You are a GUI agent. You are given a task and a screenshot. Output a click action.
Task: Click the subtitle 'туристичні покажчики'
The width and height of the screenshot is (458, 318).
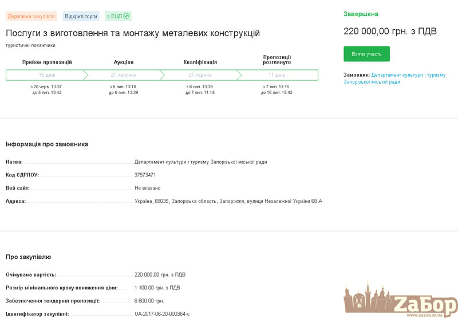tap(30, 45)
